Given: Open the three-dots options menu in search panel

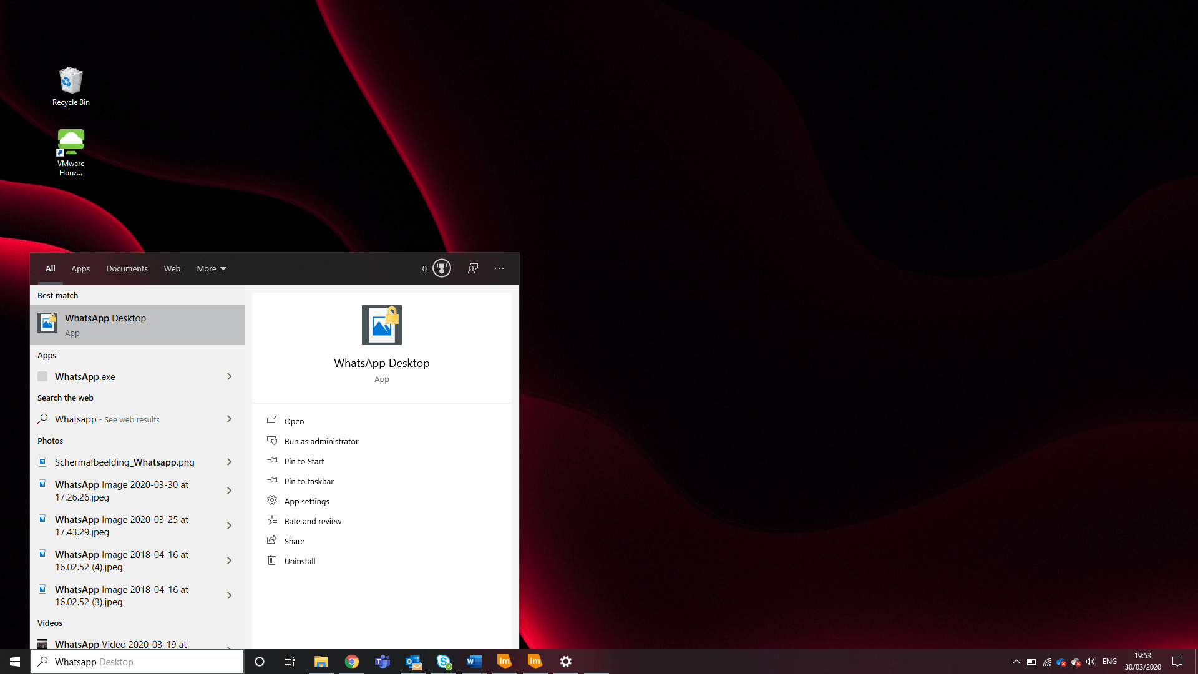Looking at the screenshot, I should [499, 268].
